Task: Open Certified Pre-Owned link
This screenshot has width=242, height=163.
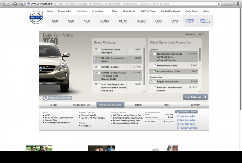Action: click(x=170, y=11)
